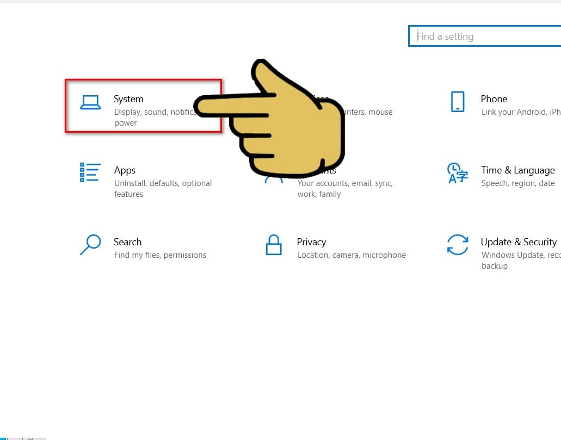
Task: Open the Time & Language label
Action: [517, 170]
